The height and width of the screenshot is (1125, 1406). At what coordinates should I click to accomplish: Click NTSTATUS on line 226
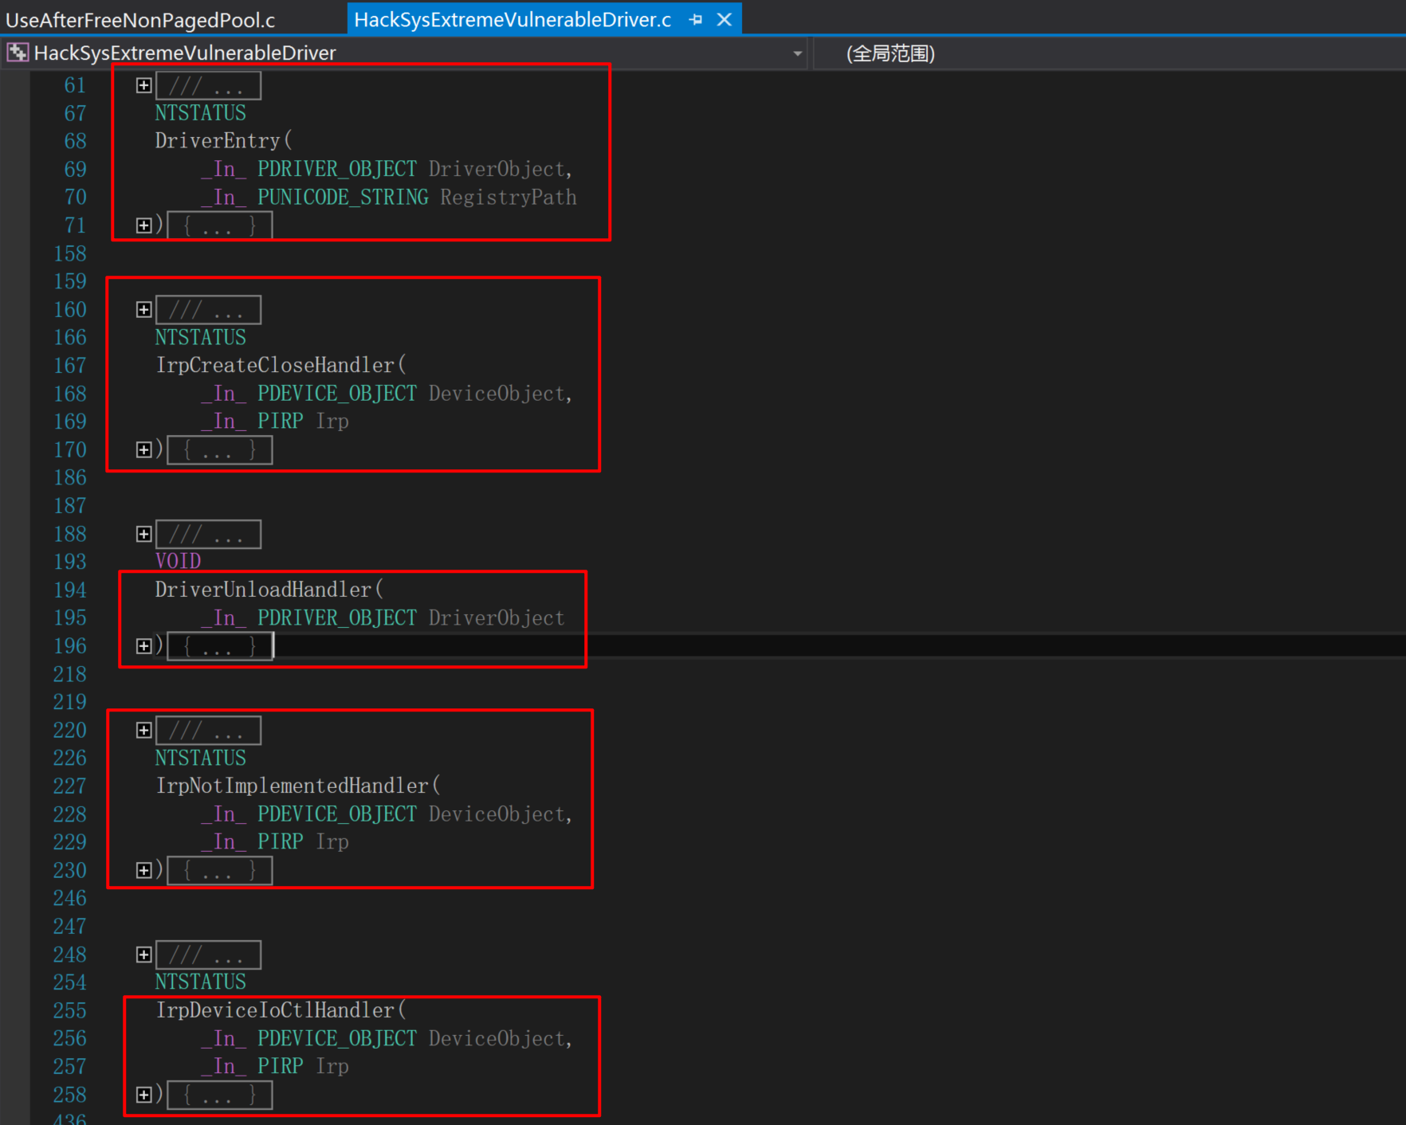(200, 758)
